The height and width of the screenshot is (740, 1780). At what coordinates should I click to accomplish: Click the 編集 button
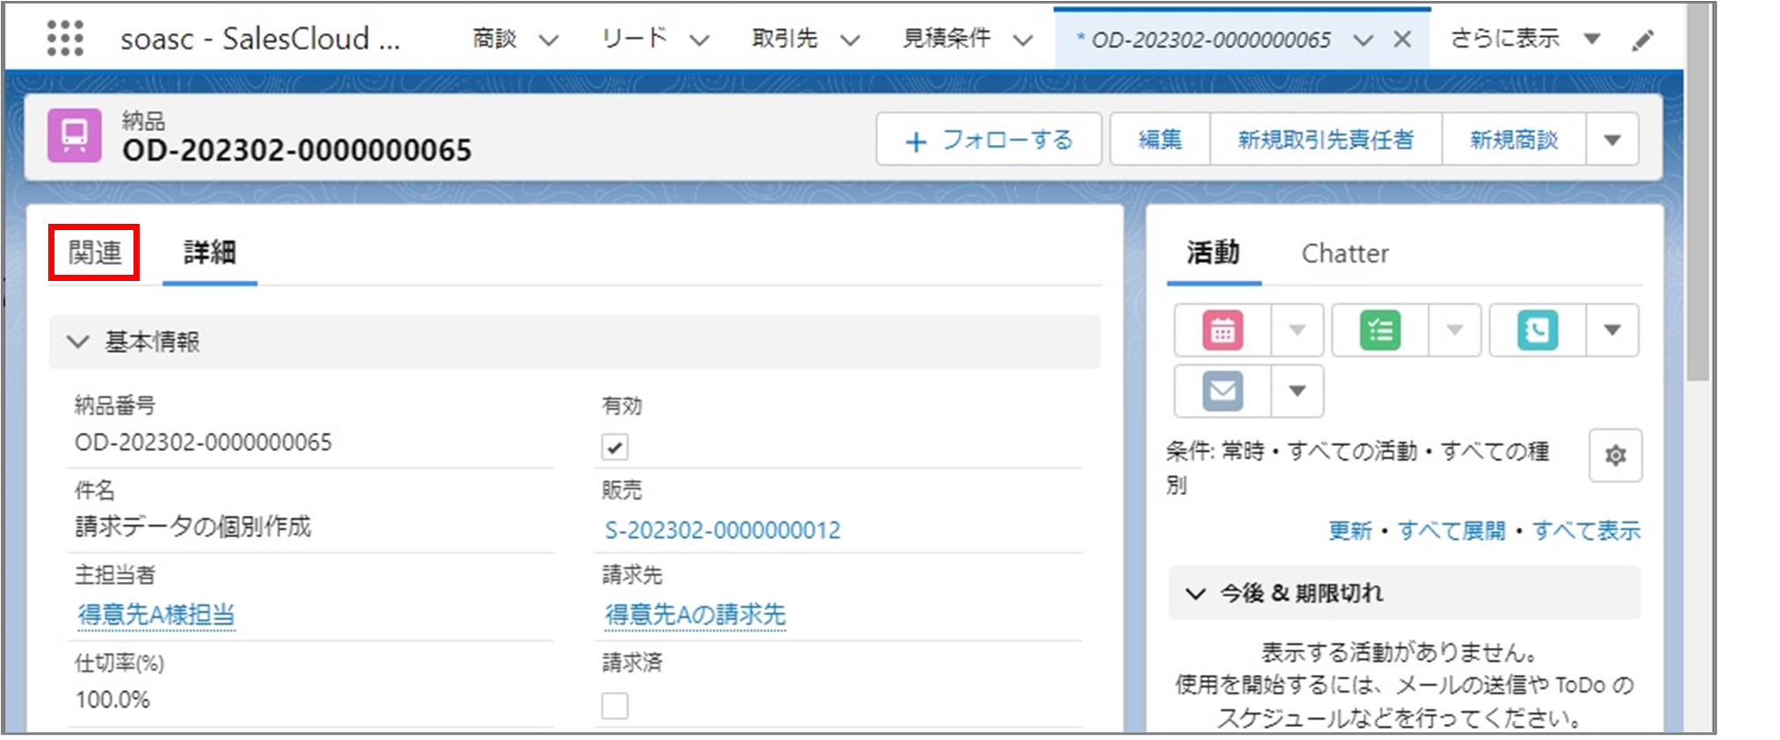[x=1160, y=140]
